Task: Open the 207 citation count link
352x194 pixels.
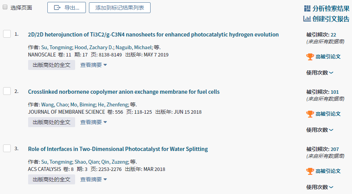Action: pos(335,149)
